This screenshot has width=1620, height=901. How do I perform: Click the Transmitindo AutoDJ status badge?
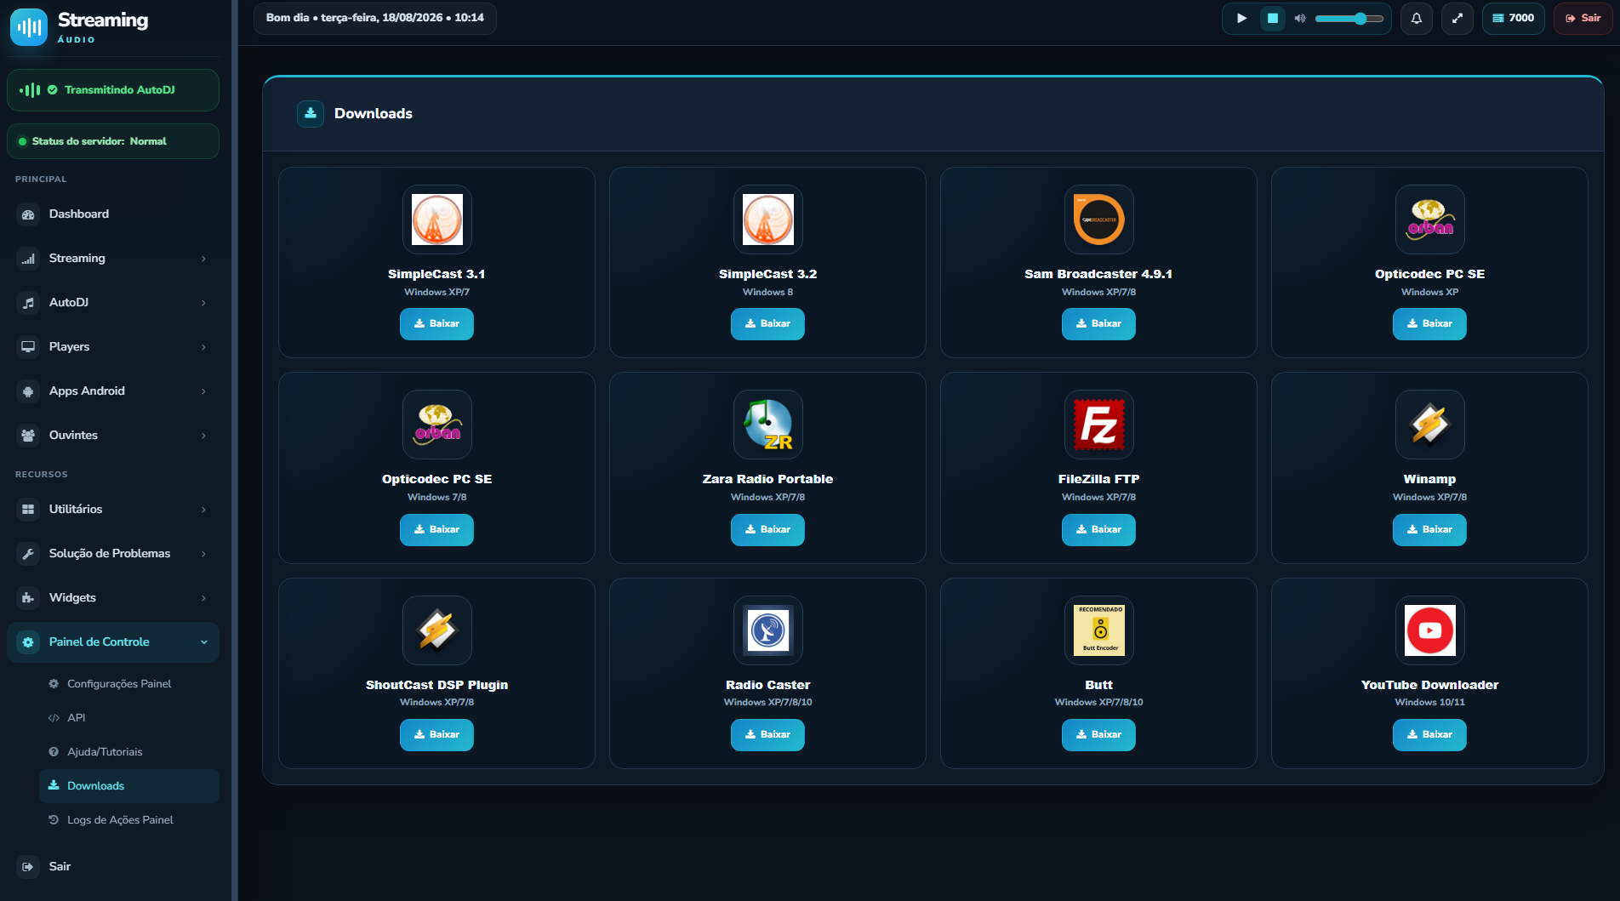point(113,90)
